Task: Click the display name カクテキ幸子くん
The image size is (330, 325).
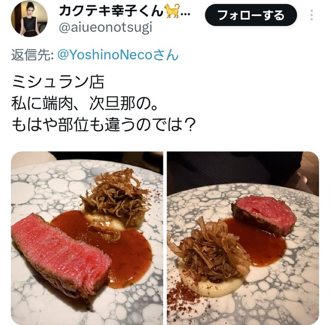Action: point(111,10)
